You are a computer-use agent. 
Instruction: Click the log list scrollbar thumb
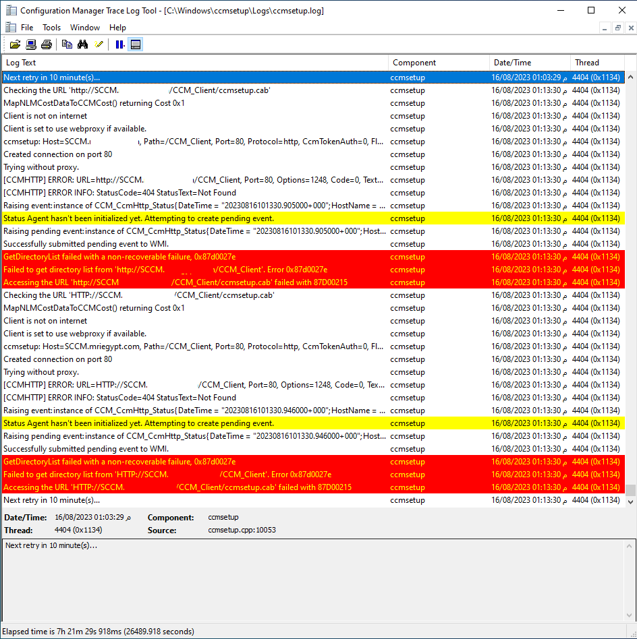point(630,490)
